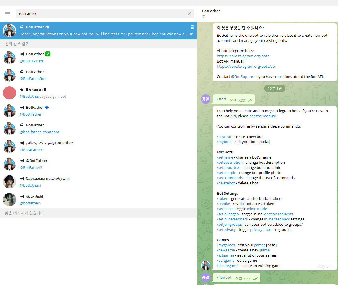Image resolution: width=338 pixels, height=285 pixels.
Task: Click the avatar of the @botfatherv channel
Action: [x=9, y=200]
